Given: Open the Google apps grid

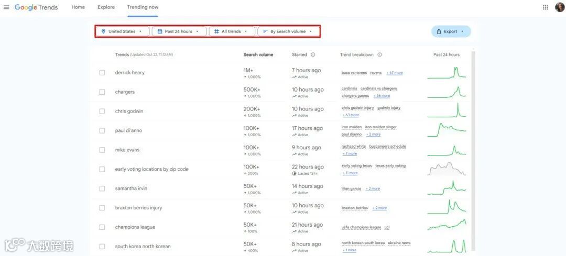Looking at the screenshot, I should pos(546,7).
